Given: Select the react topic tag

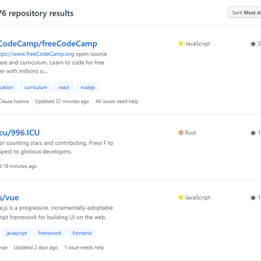Looking at the screenshot, I should click(x=64, y=87).
